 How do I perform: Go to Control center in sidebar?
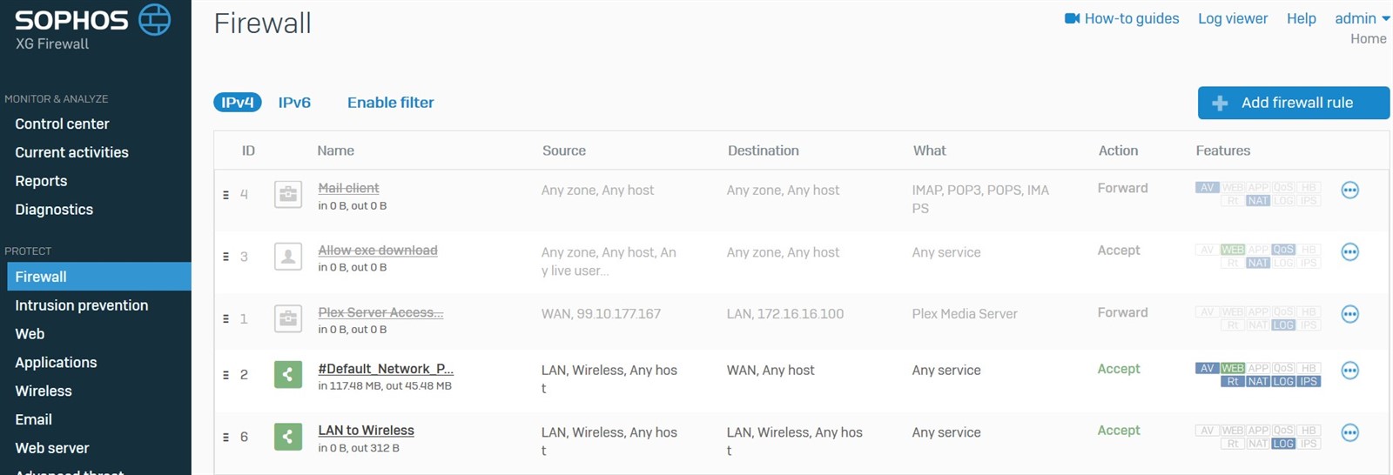coord(62,124)
